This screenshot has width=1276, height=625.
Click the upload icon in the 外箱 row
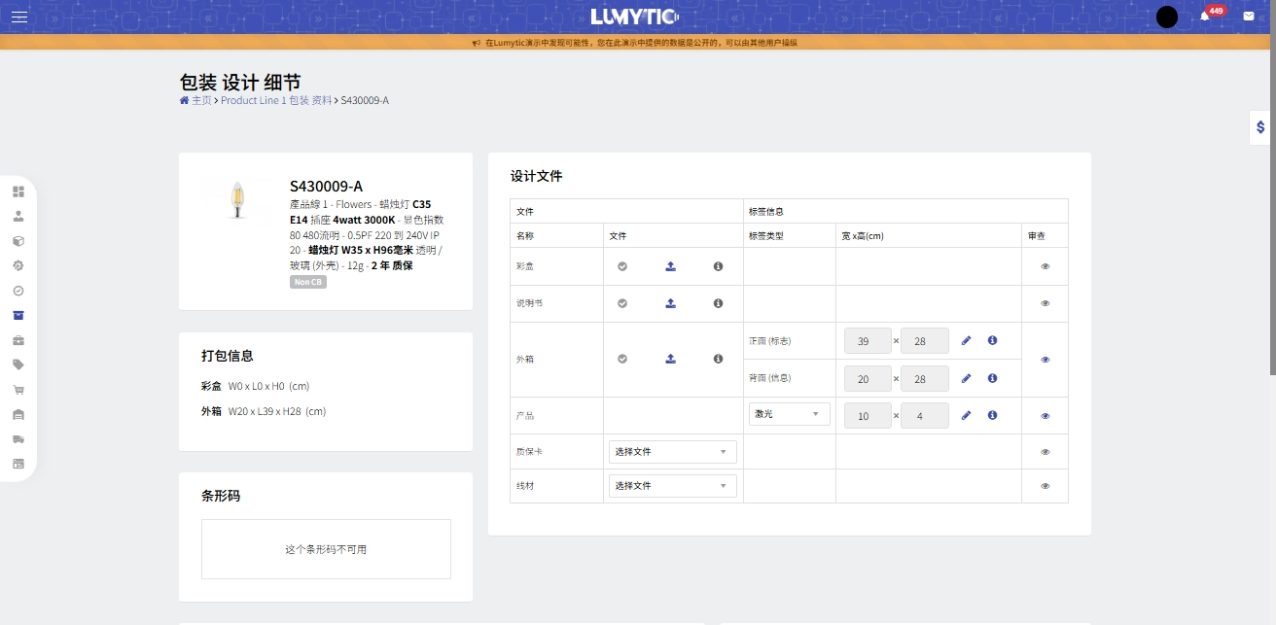[x=670, y=359]
